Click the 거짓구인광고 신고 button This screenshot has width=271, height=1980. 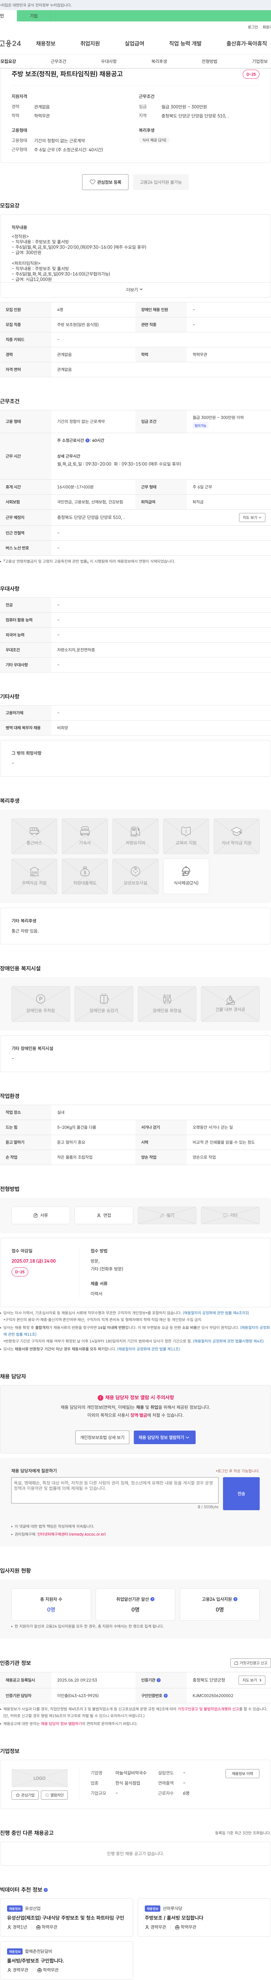pos(251,1663)
